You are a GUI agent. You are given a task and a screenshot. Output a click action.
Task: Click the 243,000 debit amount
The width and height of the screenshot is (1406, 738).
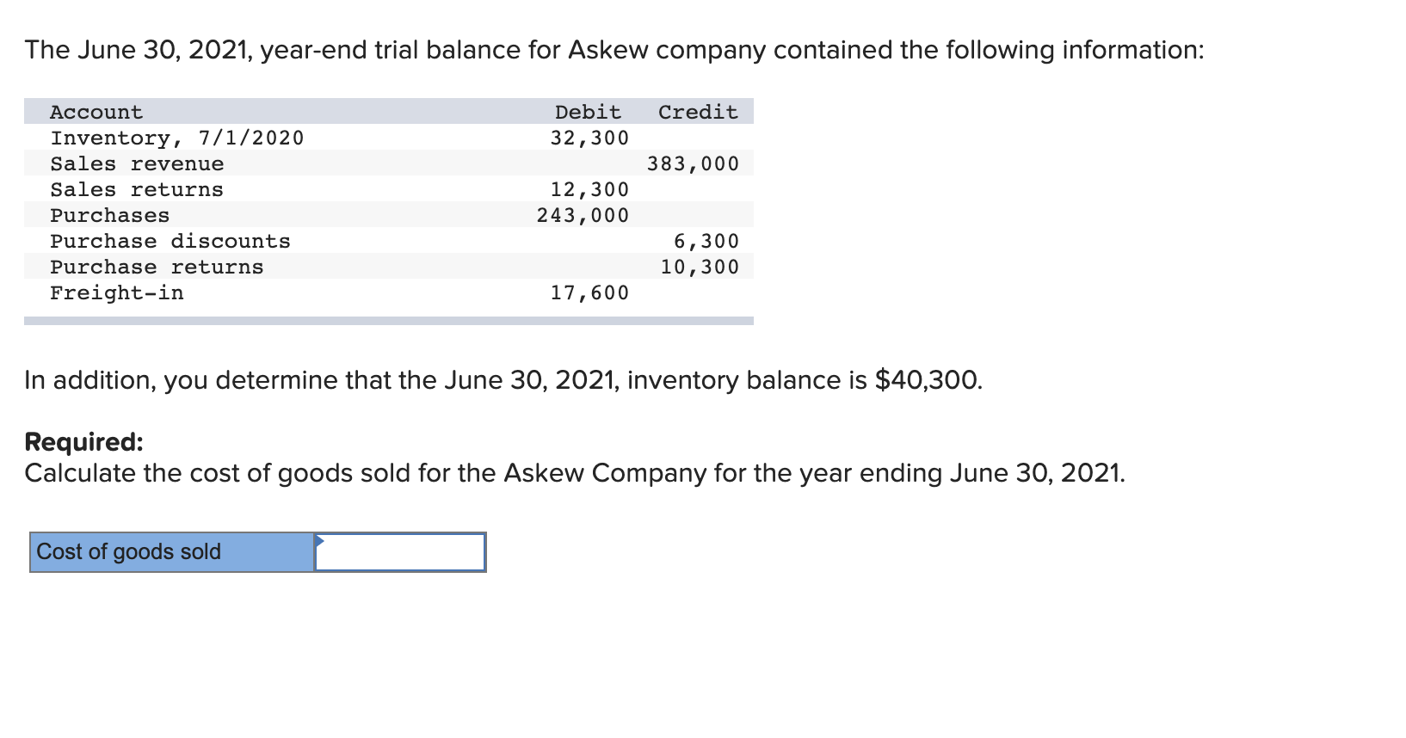pyautogui.click(x=583, y=216)
